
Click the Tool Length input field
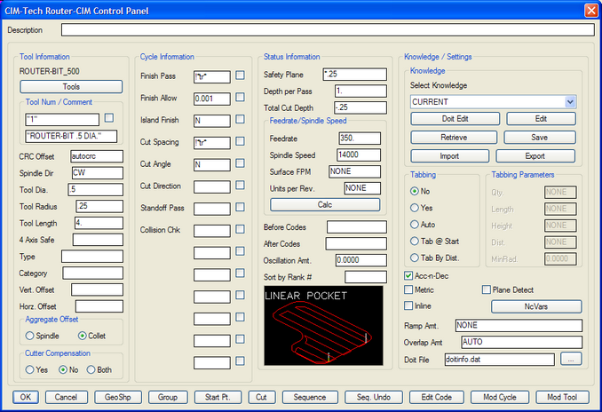point(99,223)
